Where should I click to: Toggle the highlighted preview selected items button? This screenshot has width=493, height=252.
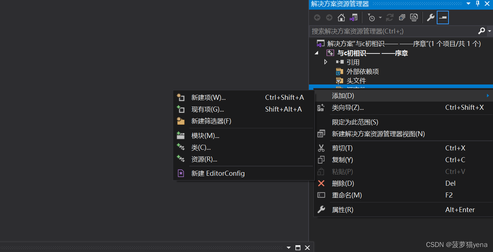[443, 17]
